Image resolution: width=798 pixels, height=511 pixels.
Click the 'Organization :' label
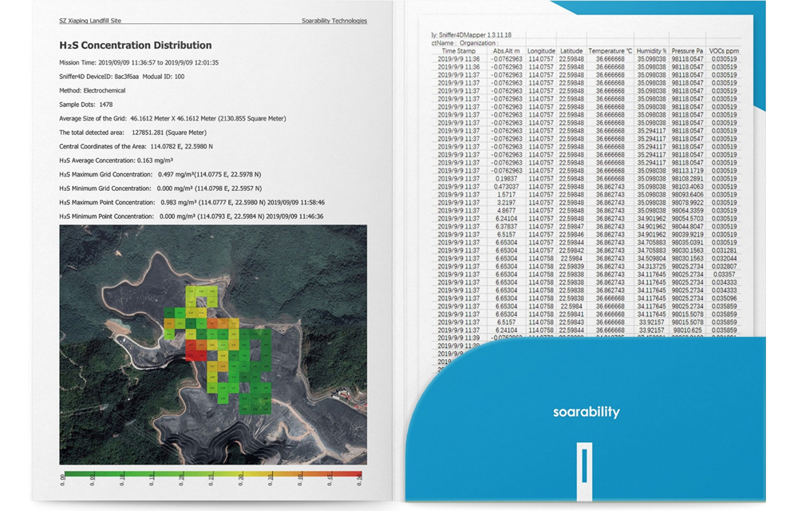479,43
